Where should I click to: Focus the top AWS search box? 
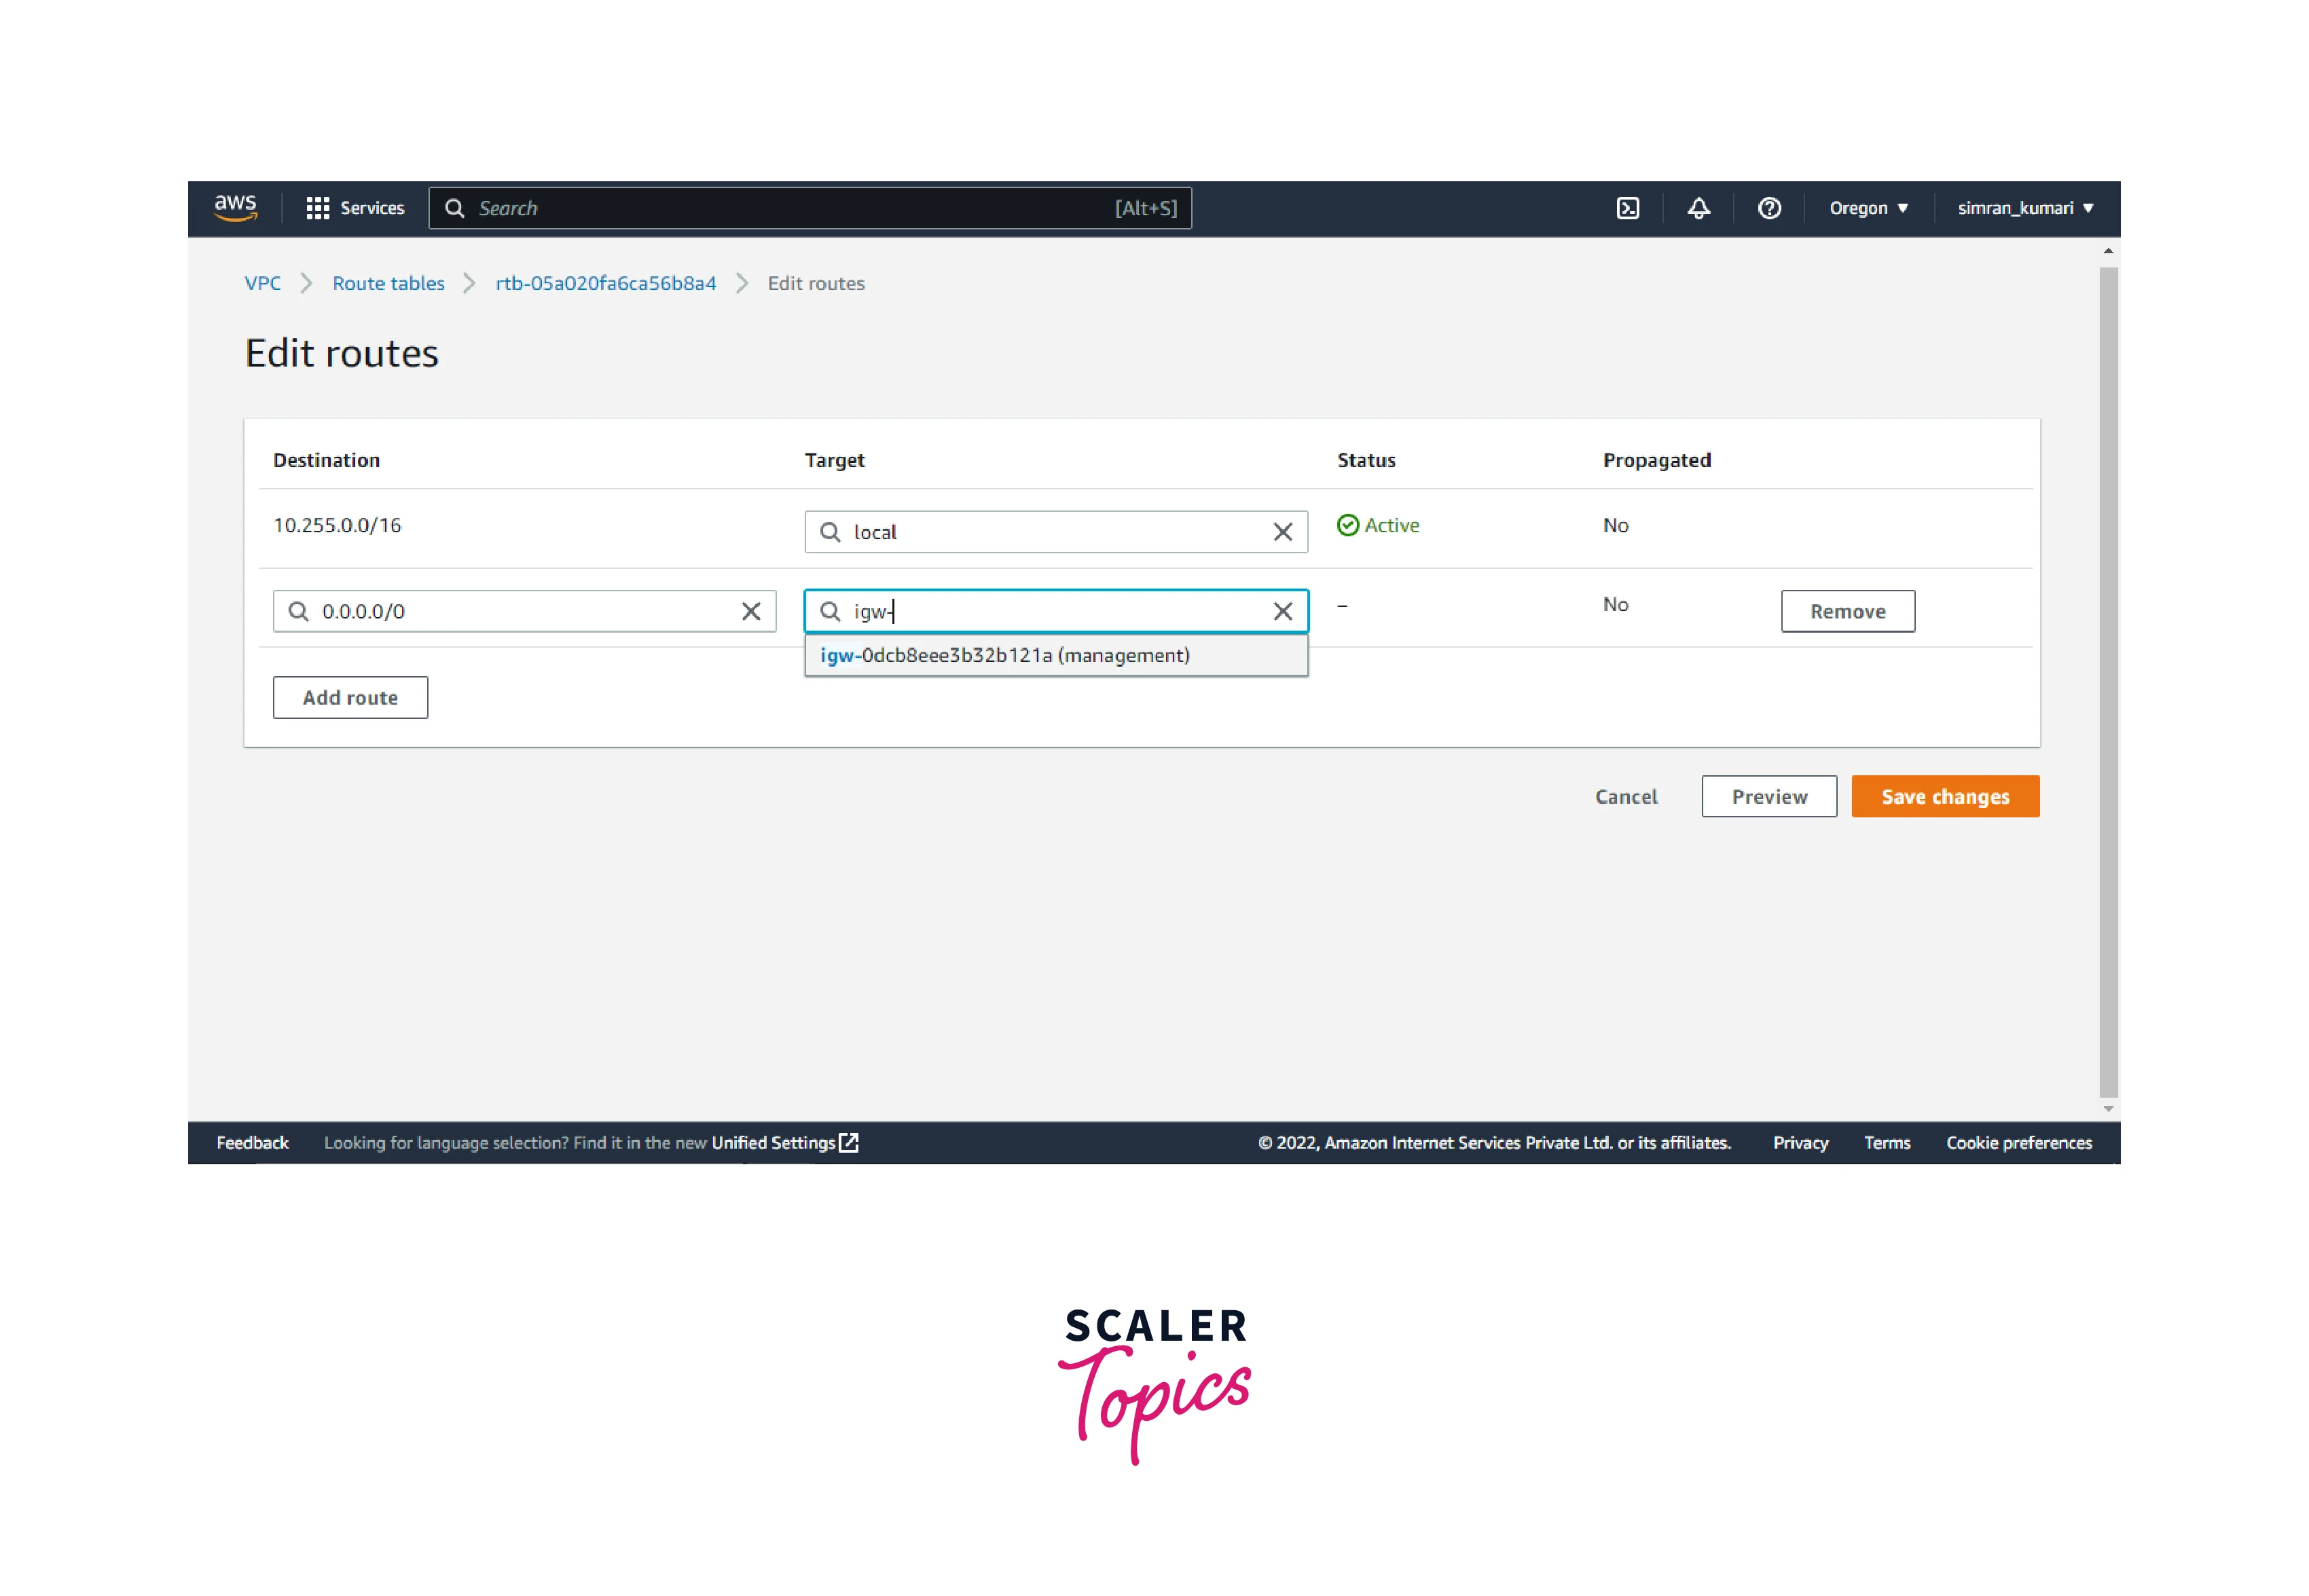790,208
